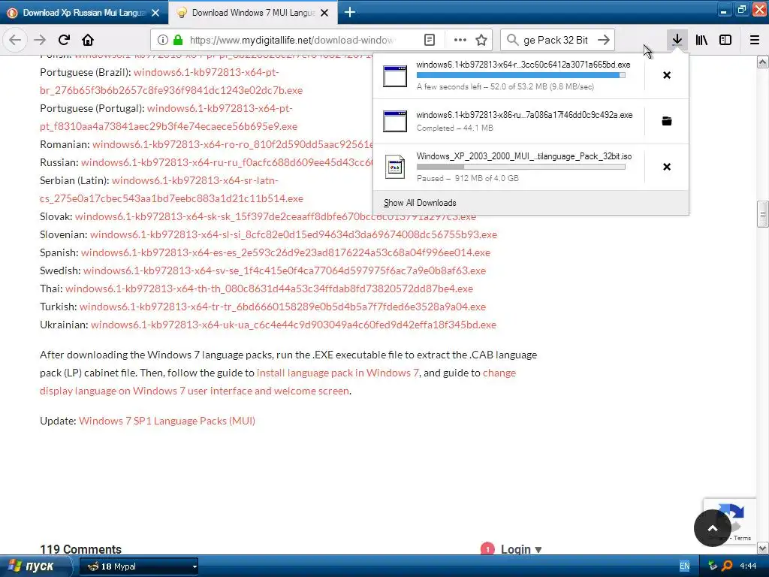Click the page URL address field
Screen dimensions: 769x577
coord(292,40)
